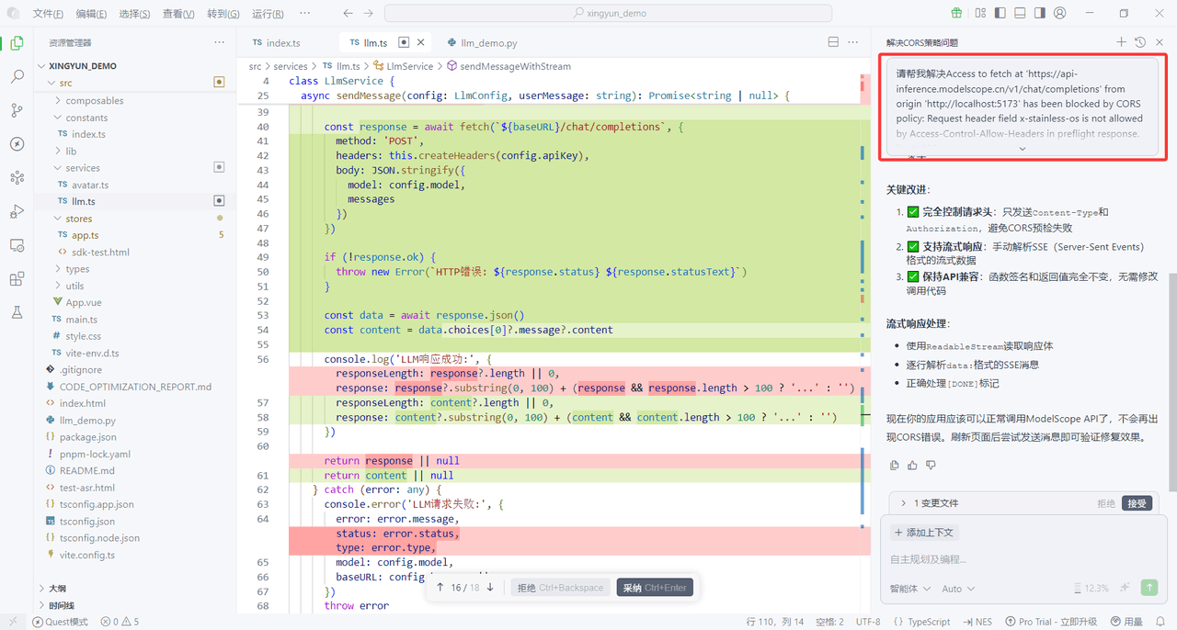The height and width of the screenshot is (630, 1177).
Task: Send the message with green arrow button
Action: pos(1149,588)
